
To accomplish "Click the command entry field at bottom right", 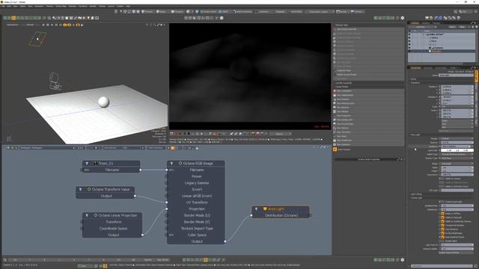I will pos(442,266).
